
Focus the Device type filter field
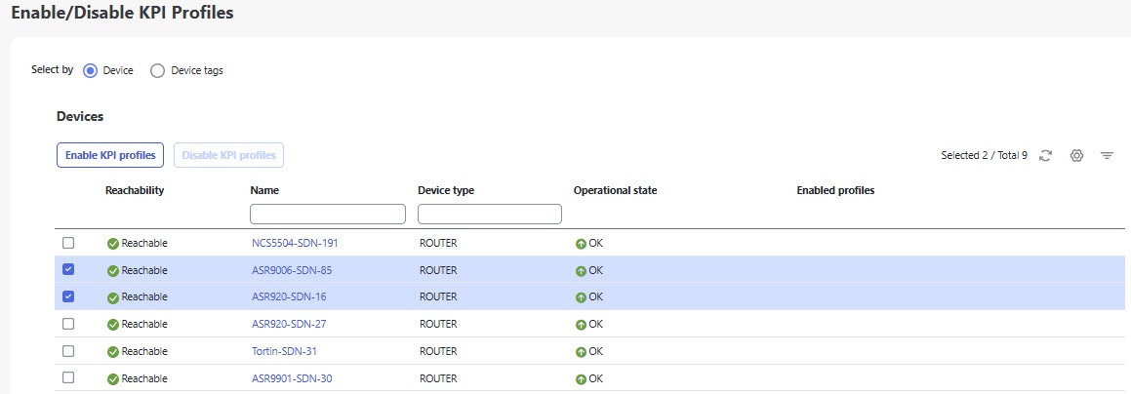(x=490, y=214)
